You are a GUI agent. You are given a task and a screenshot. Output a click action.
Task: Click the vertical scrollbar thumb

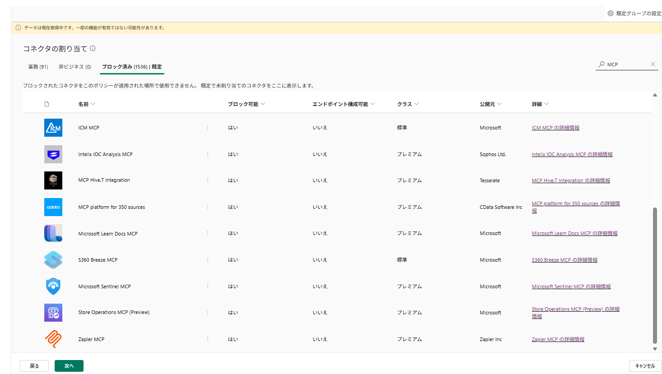coord(655,276)
